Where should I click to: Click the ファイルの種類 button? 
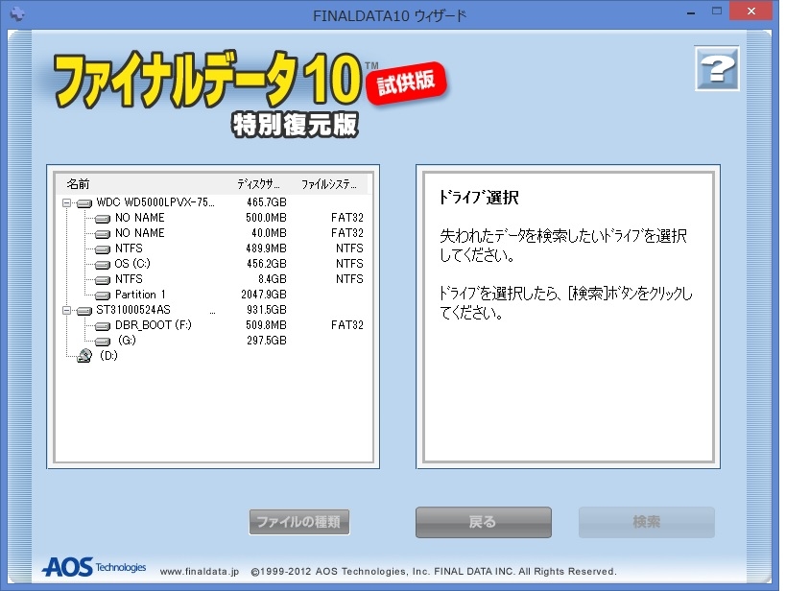pyautogui.click(x=299, y=522)
